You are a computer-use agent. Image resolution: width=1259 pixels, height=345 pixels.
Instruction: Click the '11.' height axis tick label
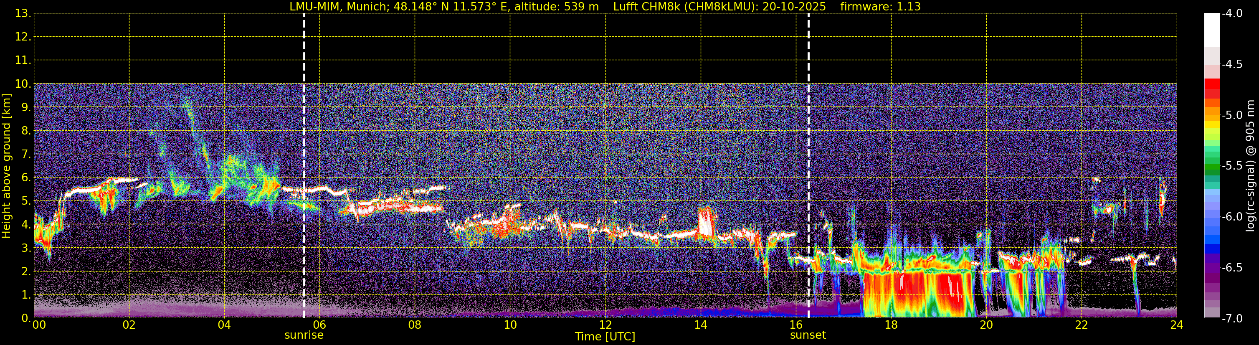[x=23, y=61]
